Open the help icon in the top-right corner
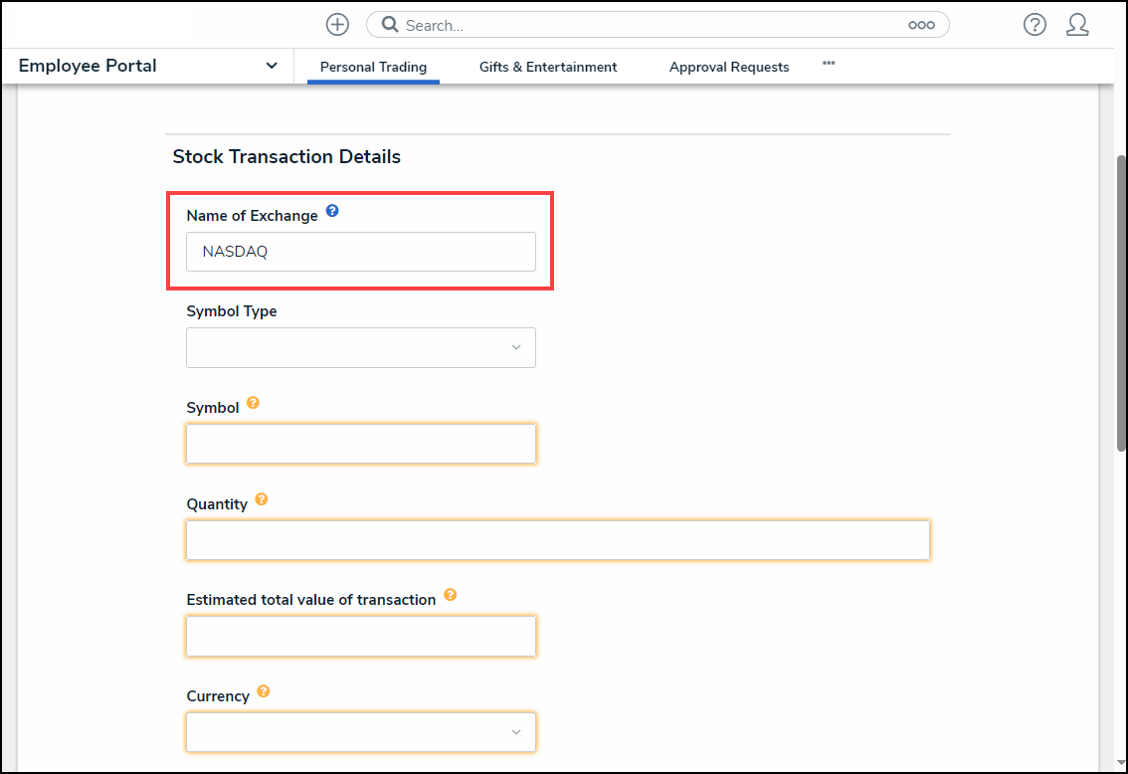Screen dimensions: 1128x774 (1034, 24)
